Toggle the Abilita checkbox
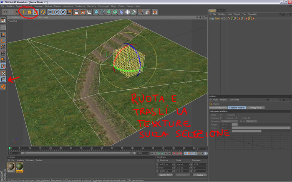This screenshot has width=292, height=182. click(x=221, y=115)
